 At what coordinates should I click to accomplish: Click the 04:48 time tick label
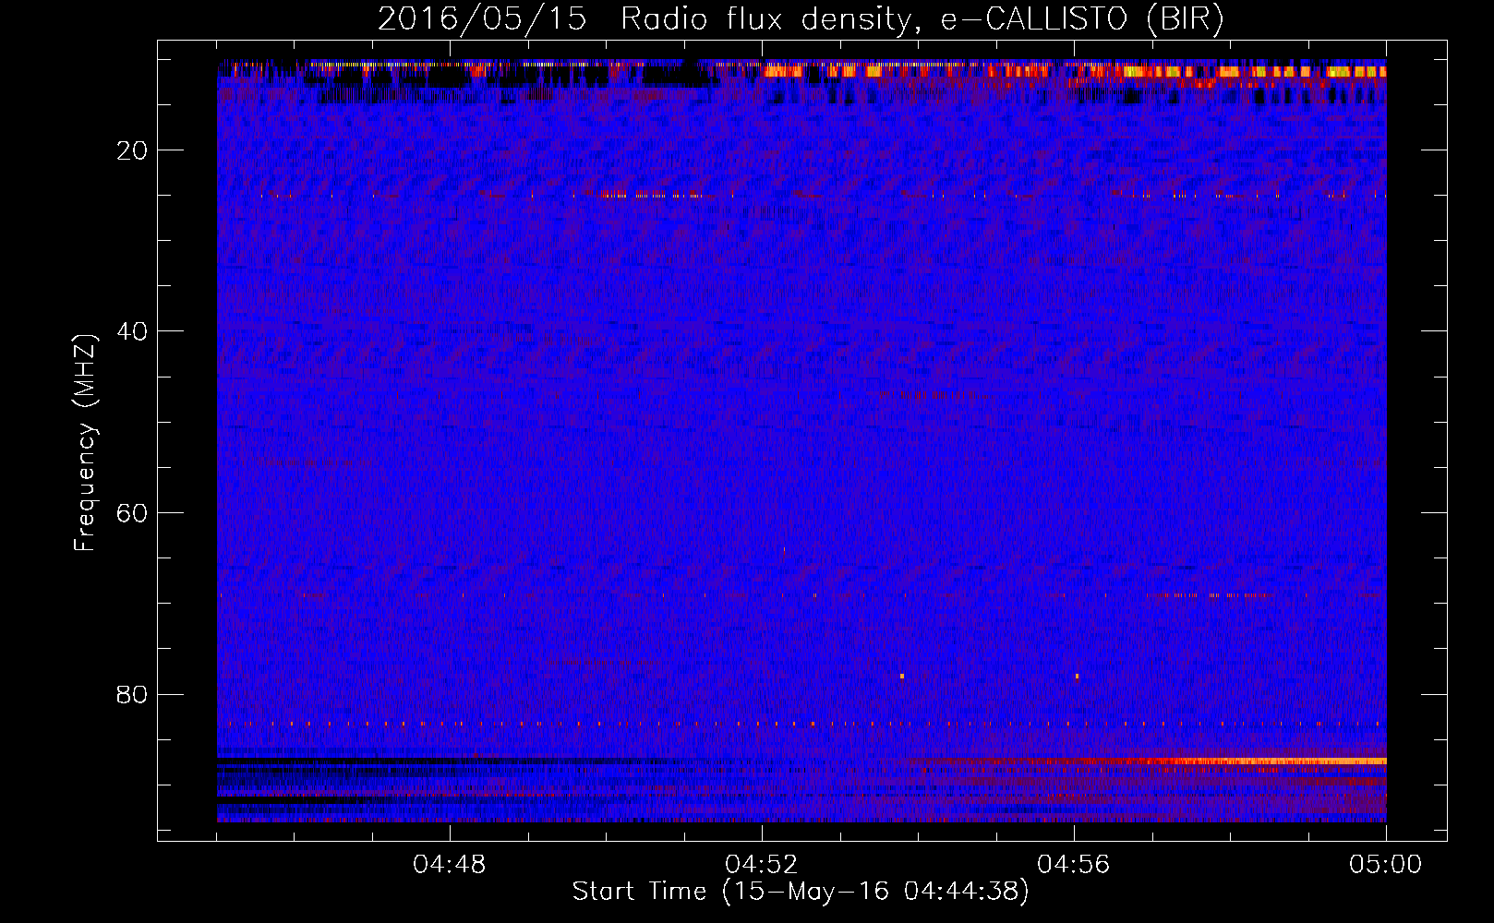pyautogui.click(x=450, y=865)
